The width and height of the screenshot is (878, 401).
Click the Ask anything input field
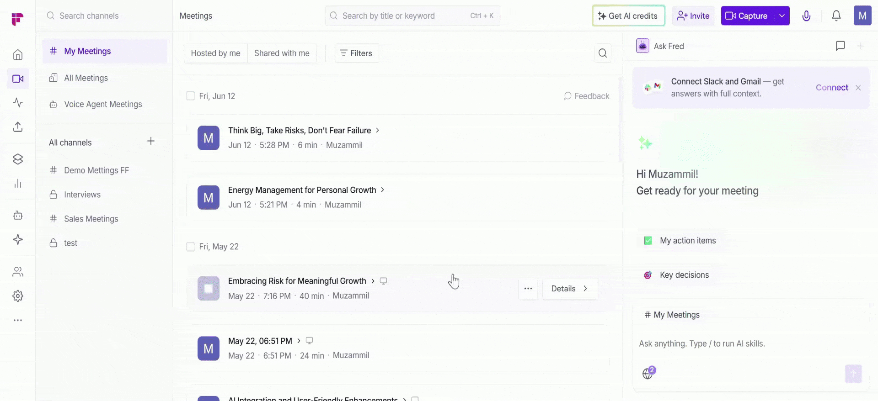click(x=750, y=343)
